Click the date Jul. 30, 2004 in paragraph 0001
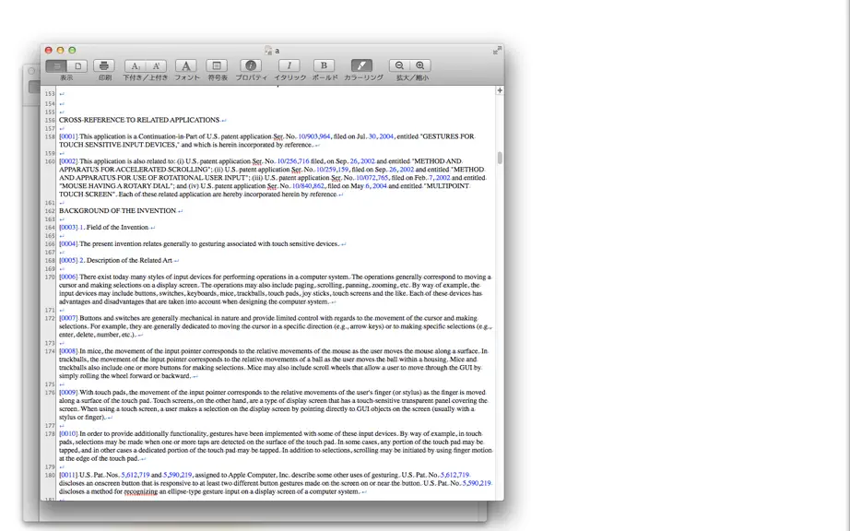The height and width of the screenshot is (531, 850). pyautogui.click(x=375, y=136)
